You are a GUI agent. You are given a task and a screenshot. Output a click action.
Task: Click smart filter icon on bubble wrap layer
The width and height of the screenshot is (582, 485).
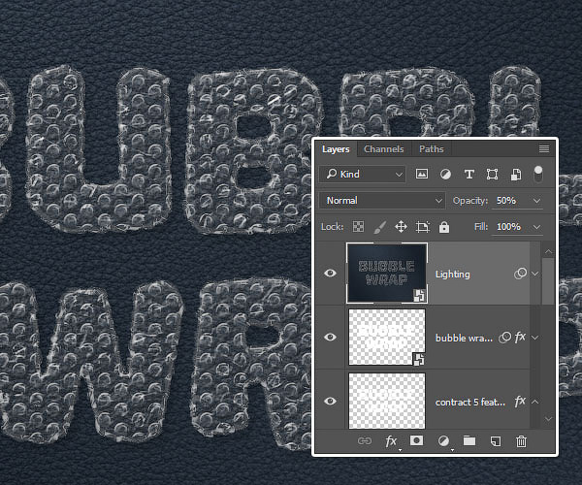pos(504,338)
